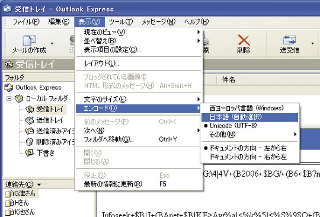The image size is (320, 217).
Task: Open the dropdown arrow beside メールの作成
Action: pyautogui.click(x=52, y=43)
